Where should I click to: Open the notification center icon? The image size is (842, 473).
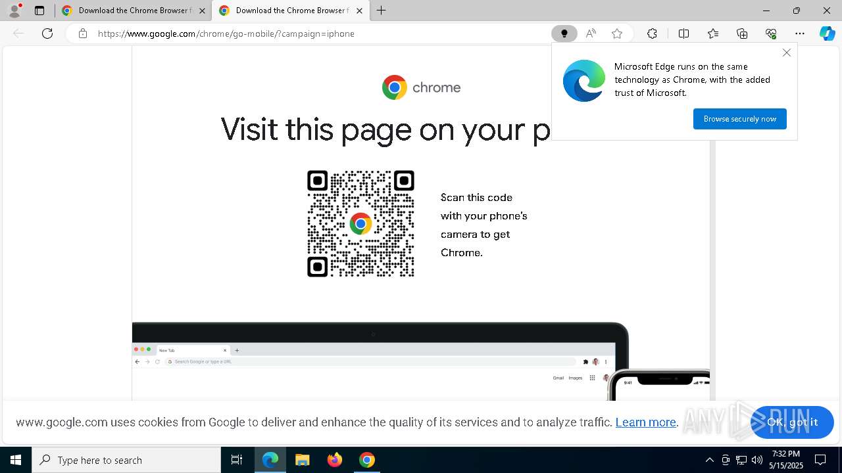[820, 460]
